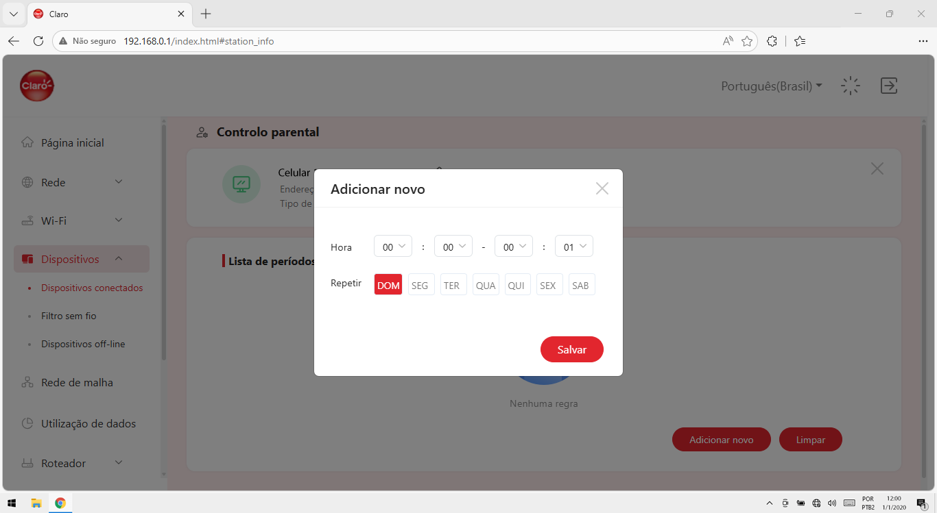Refresh the page with reload icon
Viewport: 937px width, 513px height.
38,41
